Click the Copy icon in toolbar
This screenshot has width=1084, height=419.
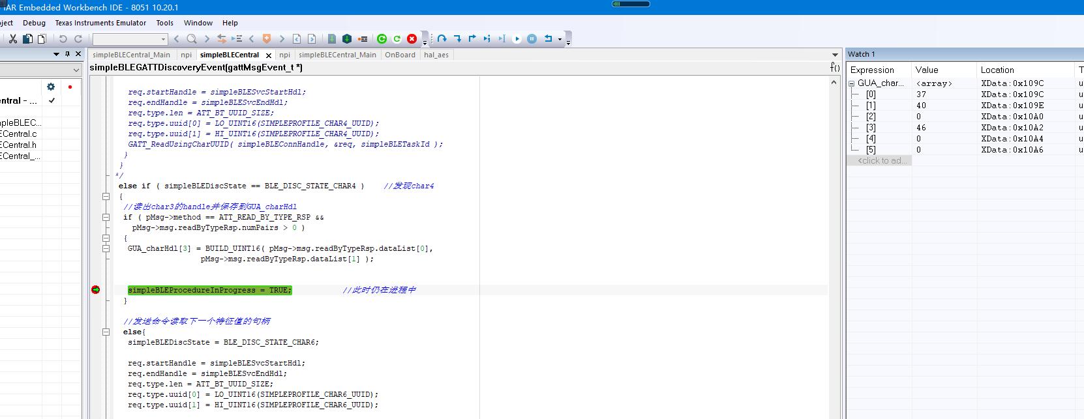point(27,39)
